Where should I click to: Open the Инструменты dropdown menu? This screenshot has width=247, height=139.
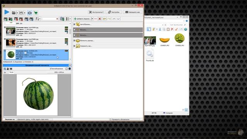click(x=96, y=12)
